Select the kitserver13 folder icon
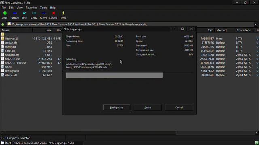The image size is (259, 145). tap(2, 39)
